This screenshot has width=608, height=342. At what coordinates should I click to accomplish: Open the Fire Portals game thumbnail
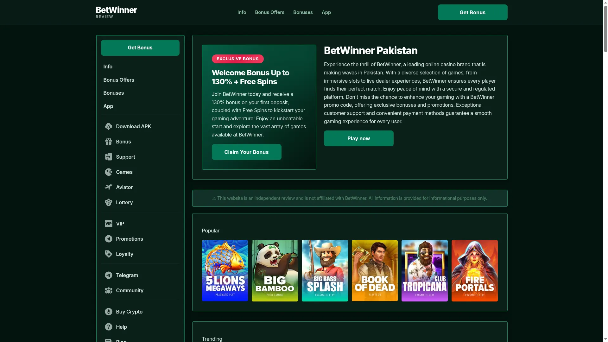tap(474, 271)
